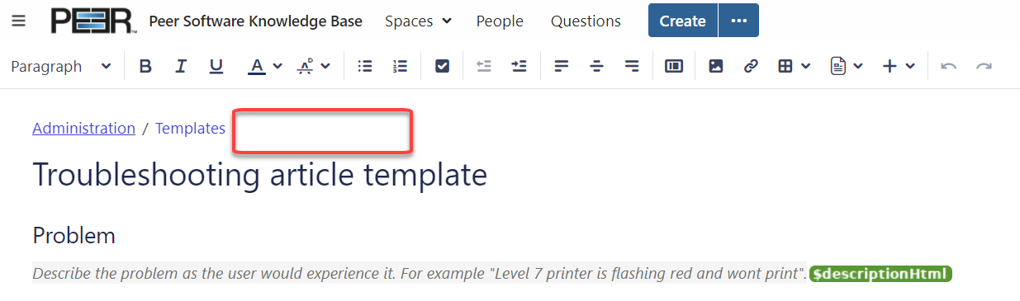Insert a bullet list
The image size is (1020, 301).
[364, 66]
